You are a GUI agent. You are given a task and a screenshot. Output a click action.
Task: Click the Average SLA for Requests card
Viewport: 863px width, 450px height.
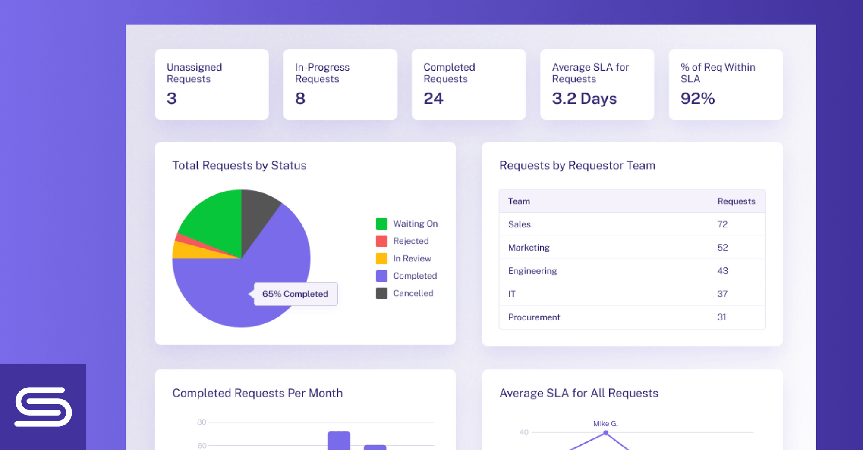[597, 84]
